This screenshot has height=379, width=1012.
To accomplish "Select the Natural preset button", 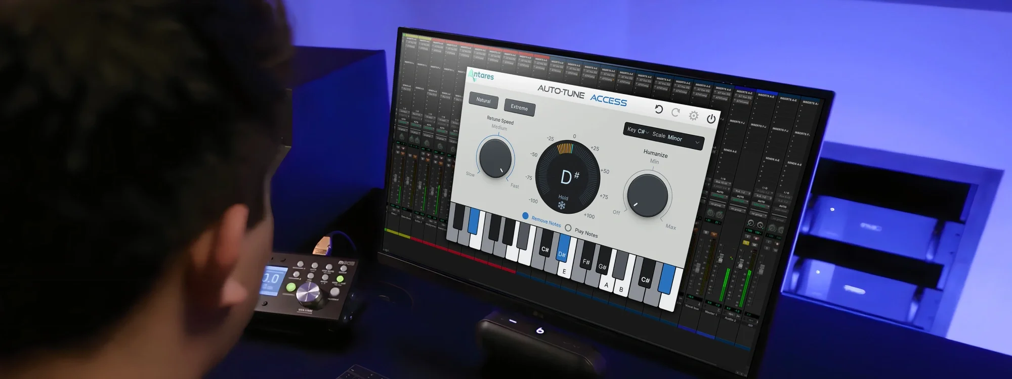I will click(x=483, y=100).
